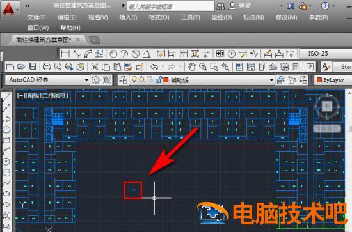Activate the Pan hand tool
The width and height of the screenshot is (352, 232).
pos(192,66)
